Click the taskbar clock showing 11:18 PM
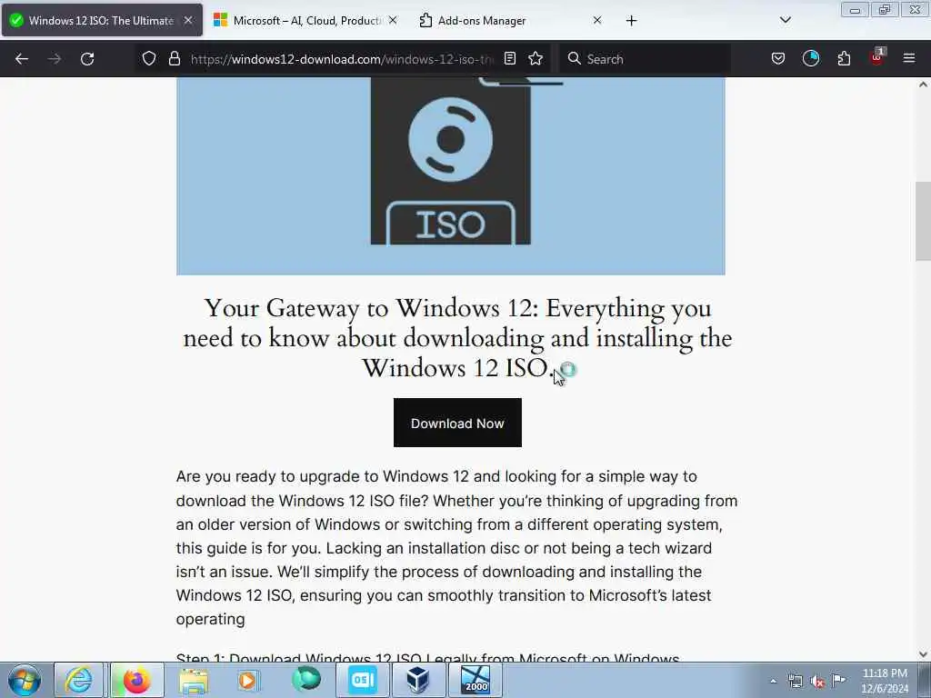The width and height of the screenshot is (931, 698). point(885,681)
